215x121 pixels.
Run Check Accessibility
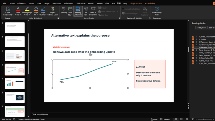point(8,11)
